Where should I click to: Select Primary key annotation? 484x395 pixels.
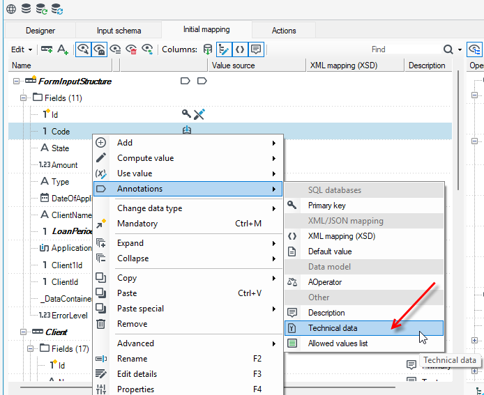tap(364, 206)
